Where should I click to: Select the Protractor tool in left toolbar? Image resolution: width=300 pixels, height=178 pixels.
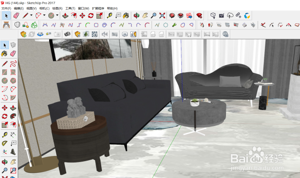pyautogui.click(x=5, y=143)
